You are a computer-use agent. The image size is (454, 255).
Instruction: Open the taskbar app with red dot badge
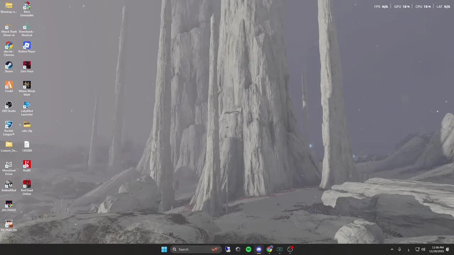290,249
